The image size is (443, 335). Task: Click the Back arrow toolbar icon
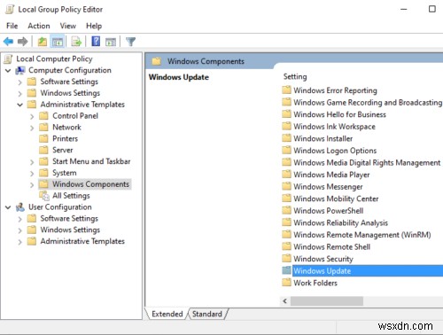8,42
